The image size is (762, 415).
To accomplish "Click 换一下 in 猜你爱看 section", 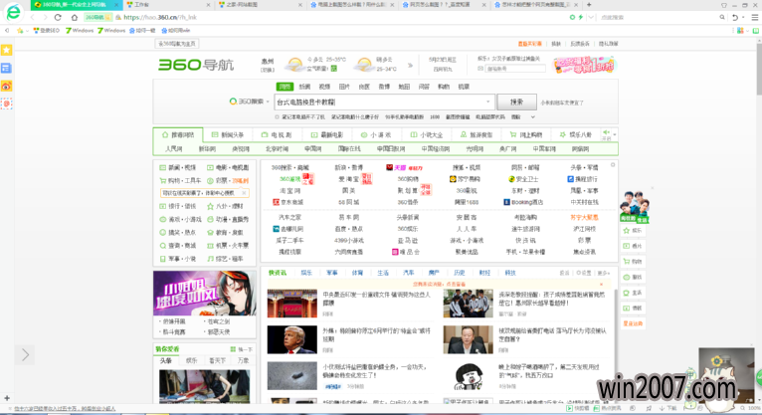I will 242,349.
